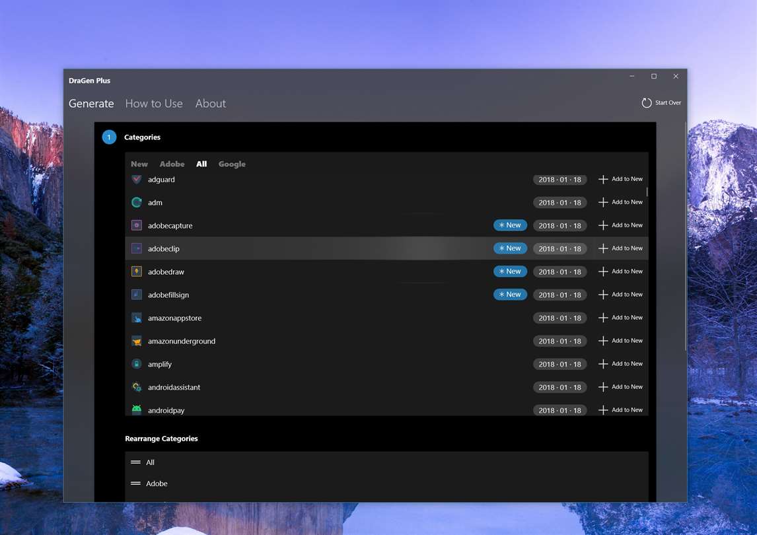Switch to the Google category tab
The width and height of the screenshot is (757, 535).
pyautogui.click(x=232, y=164)
